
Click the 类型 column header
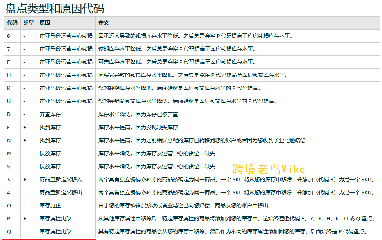[27, 23]
